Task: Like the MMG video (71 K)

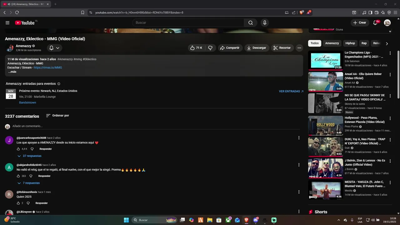Action: click(x=196, y=48)
